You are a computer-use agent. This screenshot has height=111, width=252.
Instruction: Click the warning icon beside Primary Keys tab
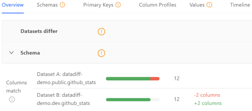click(x=118, y=5)
